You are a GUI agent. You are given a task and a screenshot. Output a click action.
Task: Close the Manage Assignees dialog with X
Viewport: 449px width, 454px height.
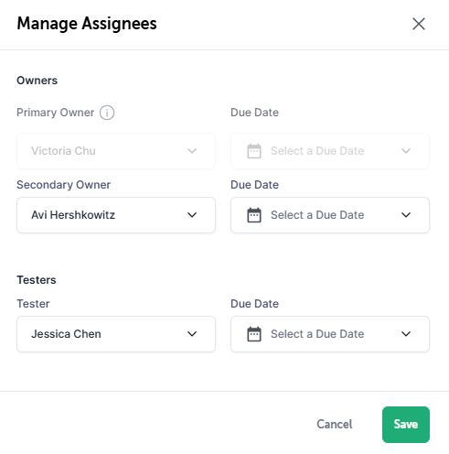419,24
